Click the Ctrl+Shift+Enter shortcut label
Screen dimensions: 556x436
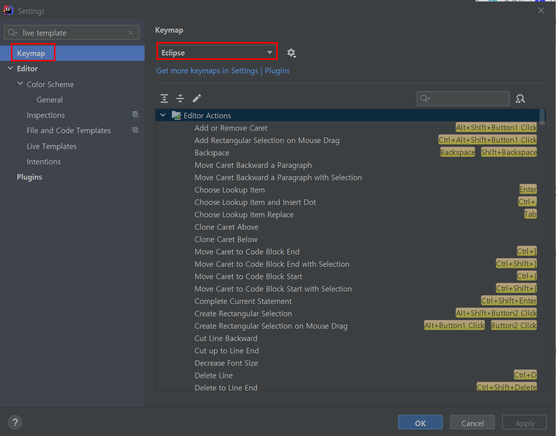[x=509, y=300]
